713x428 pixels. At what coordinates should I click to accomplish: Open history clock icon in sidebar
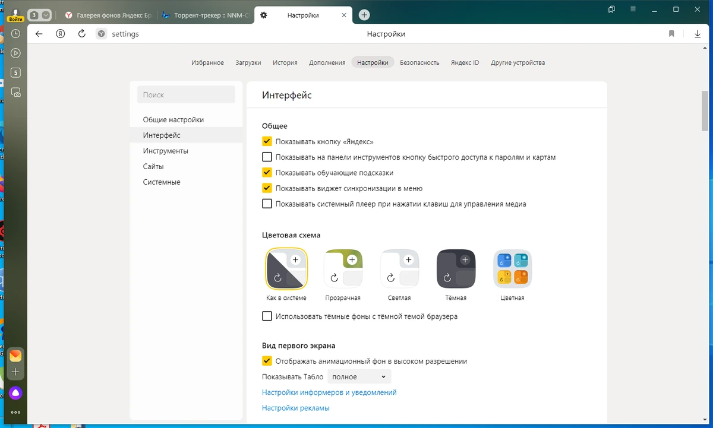[15, 34]
